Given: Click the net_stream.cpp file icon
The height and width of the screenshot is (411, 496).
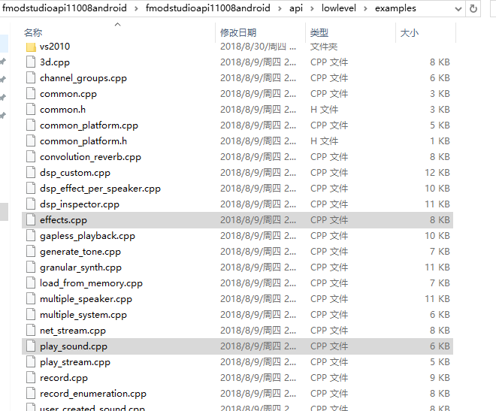Looking at the screenshot, I should click(x=31, y=331).
